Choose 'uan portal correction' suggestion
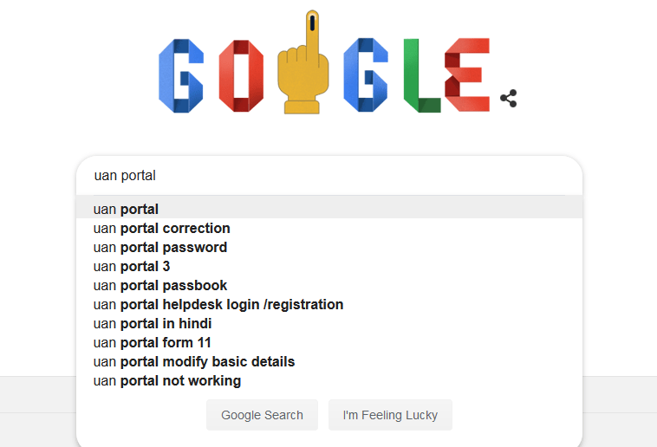Image resolution: width=657 pixels, height=447 pixels. (329, 229)
